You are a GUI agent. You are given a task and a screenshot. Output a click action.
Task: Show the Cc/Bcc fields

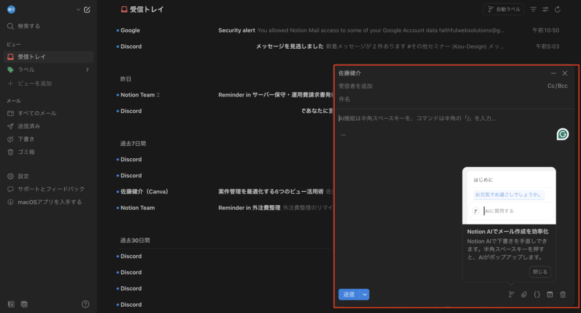(557, 86)
